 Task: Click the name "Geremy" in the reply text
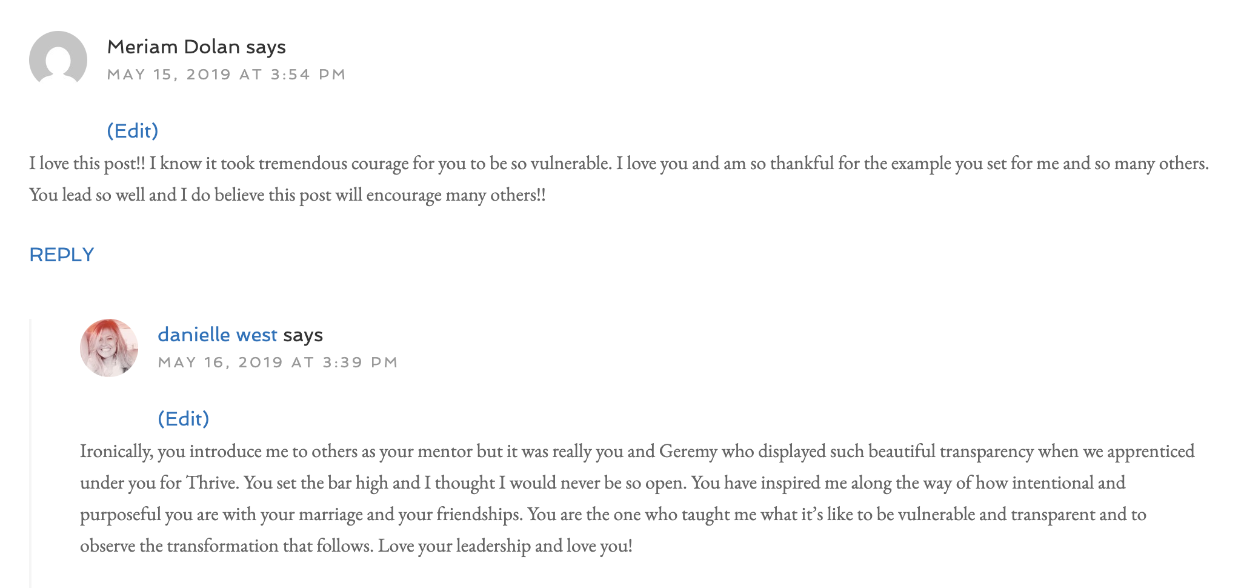click(x=688, y=452)
